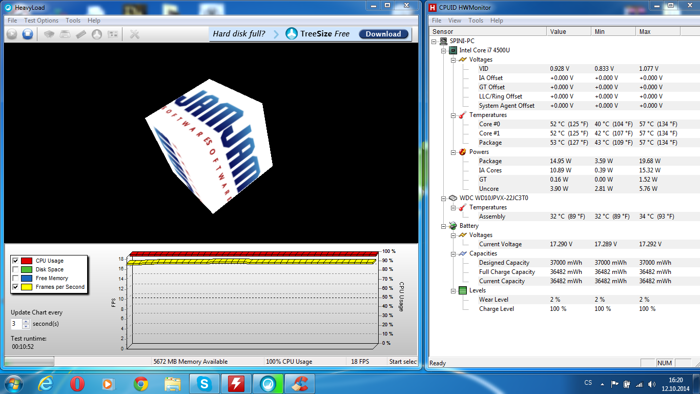Open the View menu in HWMonitor

[455, 21]
